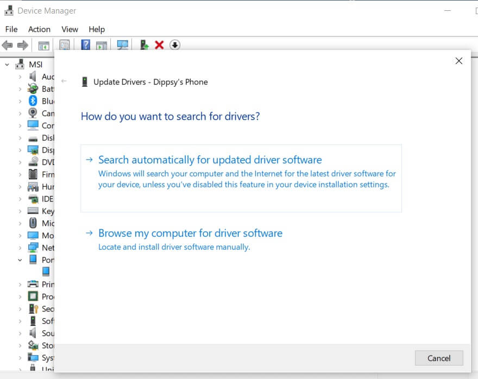Choose Search automatically for updated driver software
478x379 pixels.
coord(210,160)
